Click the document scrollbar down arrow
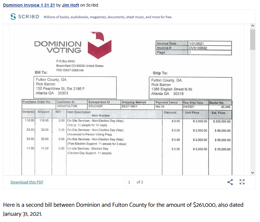 pyautogui.click(x=253, y=173)
